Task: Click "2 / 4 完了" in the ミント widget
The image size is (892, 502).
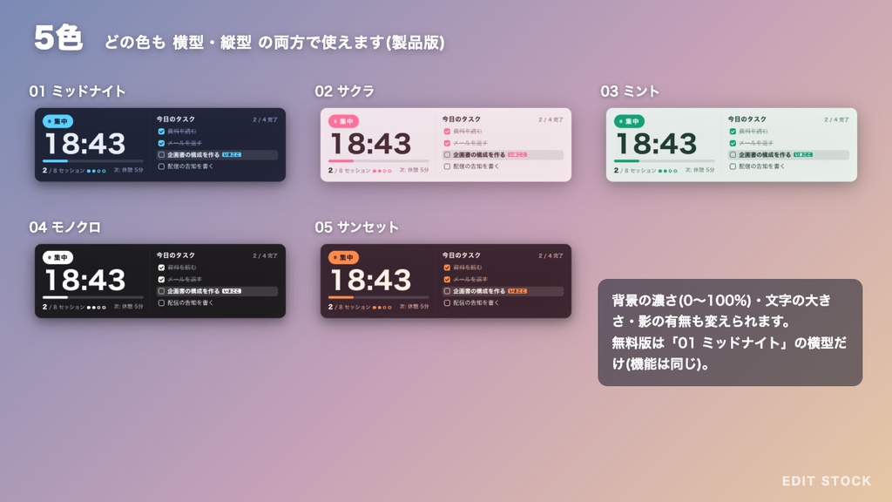Action: pos(836,119)
